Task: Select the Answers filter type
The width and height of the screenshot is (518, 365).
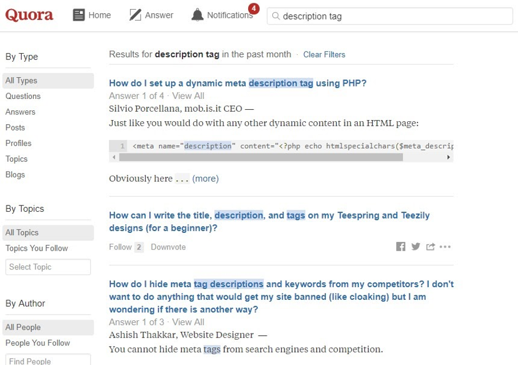Action: click(x=21, y=112)
